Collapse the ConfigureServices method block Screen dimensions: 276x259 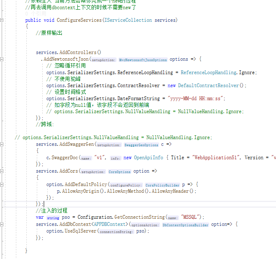click(2, 20)
